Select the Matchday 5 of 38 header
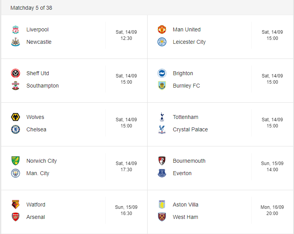Image resolution: width=294 pixels, height=234 pixels. coord(31,8)
